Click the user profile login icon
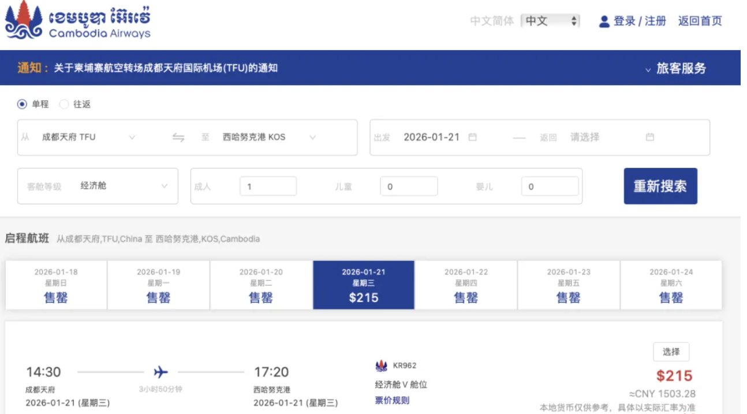747x414 pixels. pos(604,22)
